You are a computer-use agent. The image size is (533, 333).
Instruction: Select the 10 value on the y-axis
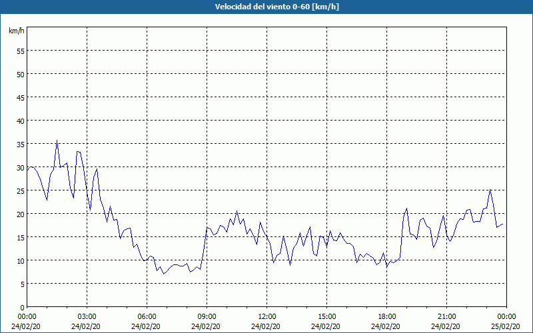pos(21,261)
